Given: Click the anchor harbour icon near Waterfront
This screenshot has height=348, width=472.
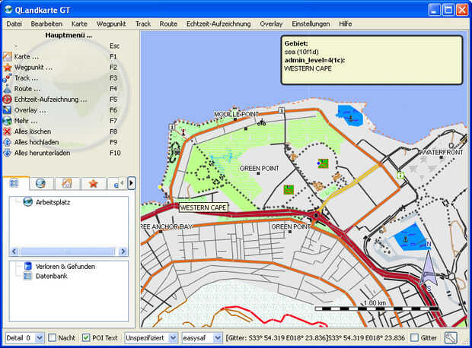Looking at the screenshot, I should 406,239.
